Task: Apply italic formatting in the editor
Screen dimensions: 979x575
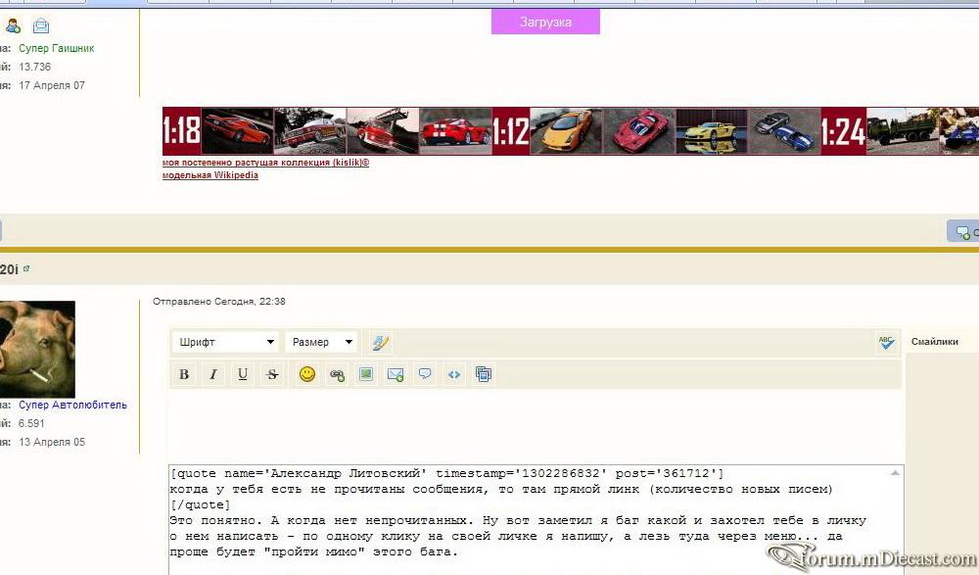Action: (213, 374)
